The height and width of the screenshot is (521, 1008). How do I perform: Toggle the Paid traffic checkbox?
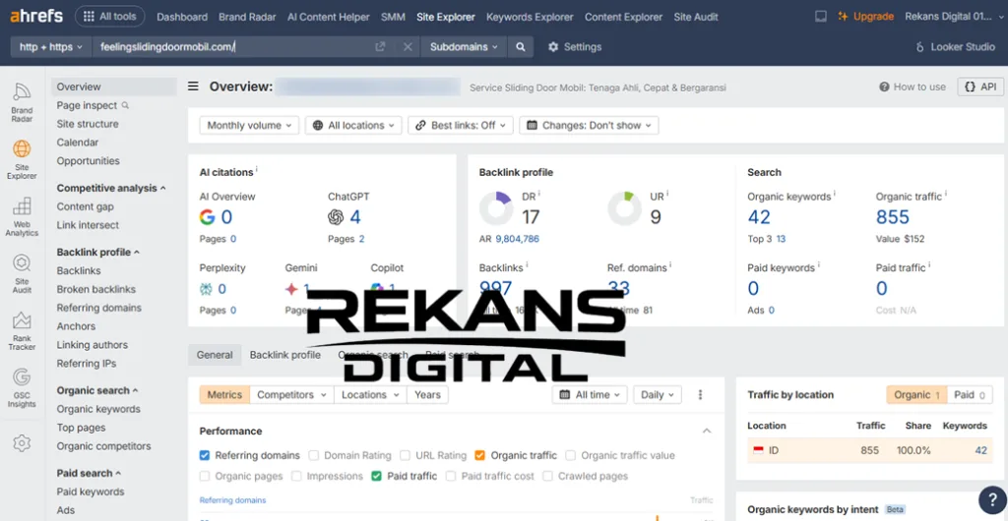(x=377, y=476)
